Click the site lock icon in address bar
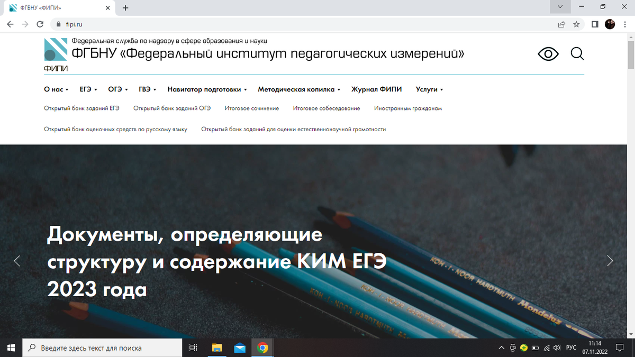This screenshot has height=357, width=635. (59, 24)
